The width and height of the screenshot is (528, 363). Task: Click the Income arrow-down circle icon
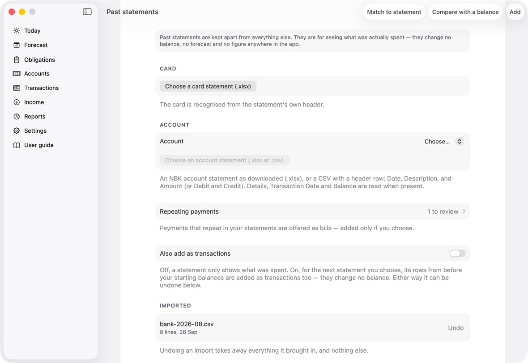tap(17, 102)
